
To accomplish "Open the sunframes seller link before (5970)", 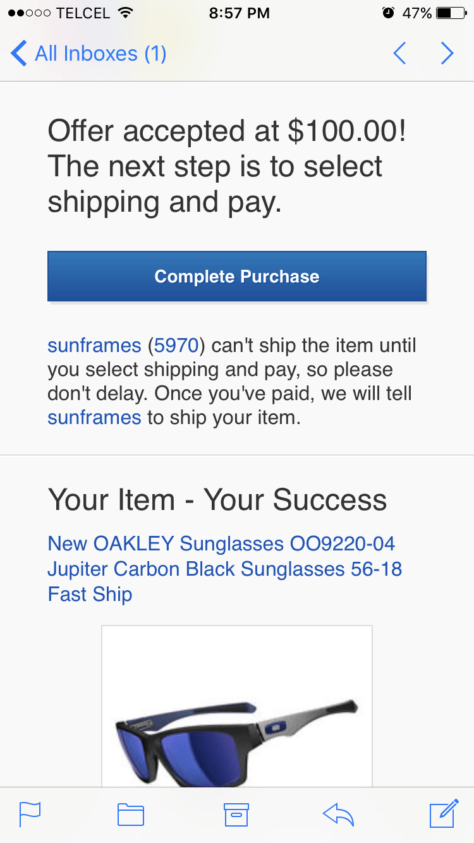I will tap(94, 346).
